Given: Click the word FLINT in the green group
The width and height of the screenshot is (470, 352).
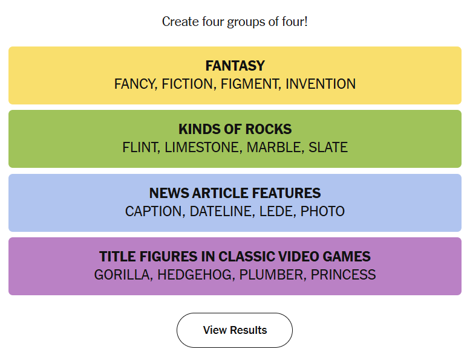Looking at the screenshot, I should click(x=140, y=148).
